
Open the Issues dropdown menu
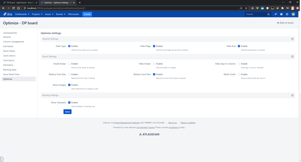click(49, 14)
